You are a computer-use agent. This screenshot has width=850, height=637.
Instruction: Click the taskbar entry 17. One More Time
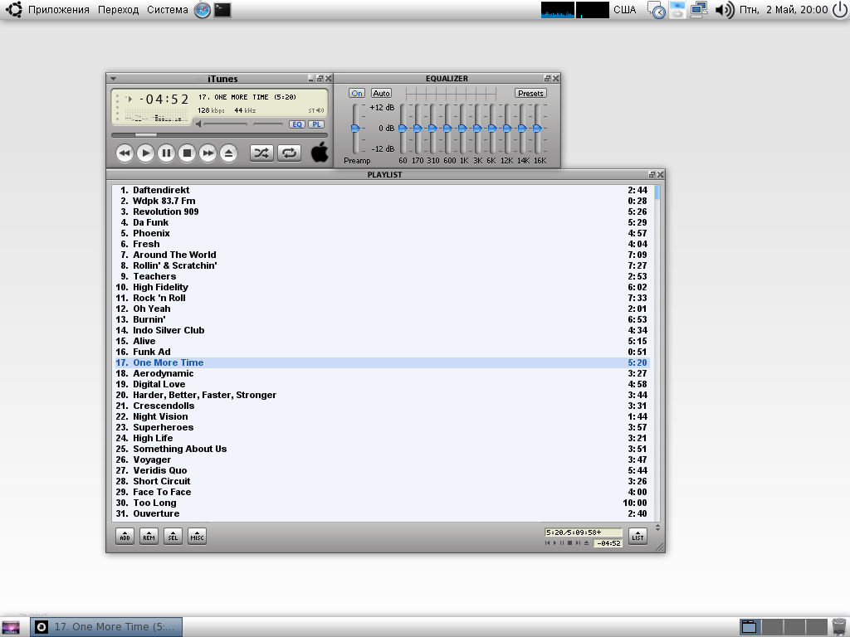pyautogui.click(x=106, y=627)
